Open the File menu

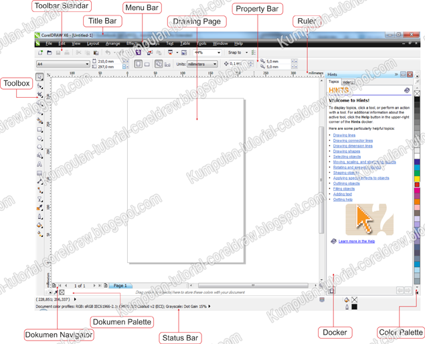(49, 44)
